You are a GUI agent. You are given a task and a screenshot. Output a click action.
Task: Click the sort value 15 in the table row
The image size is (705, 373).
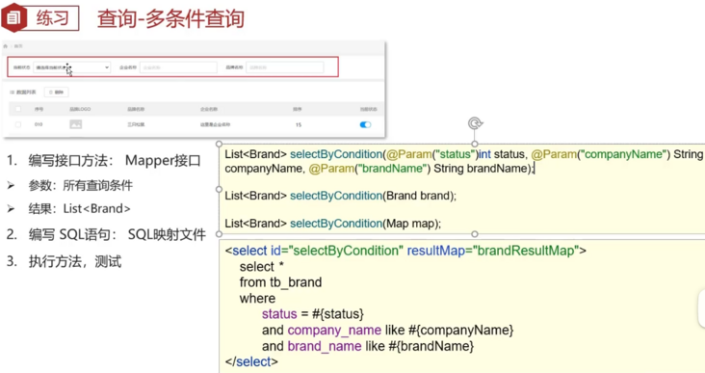click(299, 124)
